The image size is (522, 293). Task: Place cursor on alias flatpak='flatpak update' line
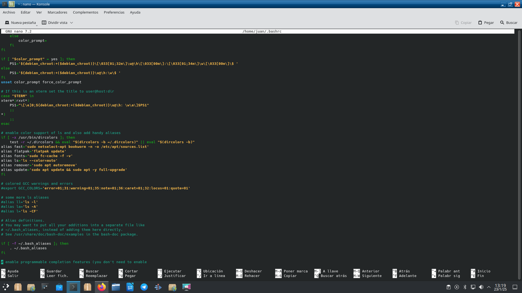(33, 151)
